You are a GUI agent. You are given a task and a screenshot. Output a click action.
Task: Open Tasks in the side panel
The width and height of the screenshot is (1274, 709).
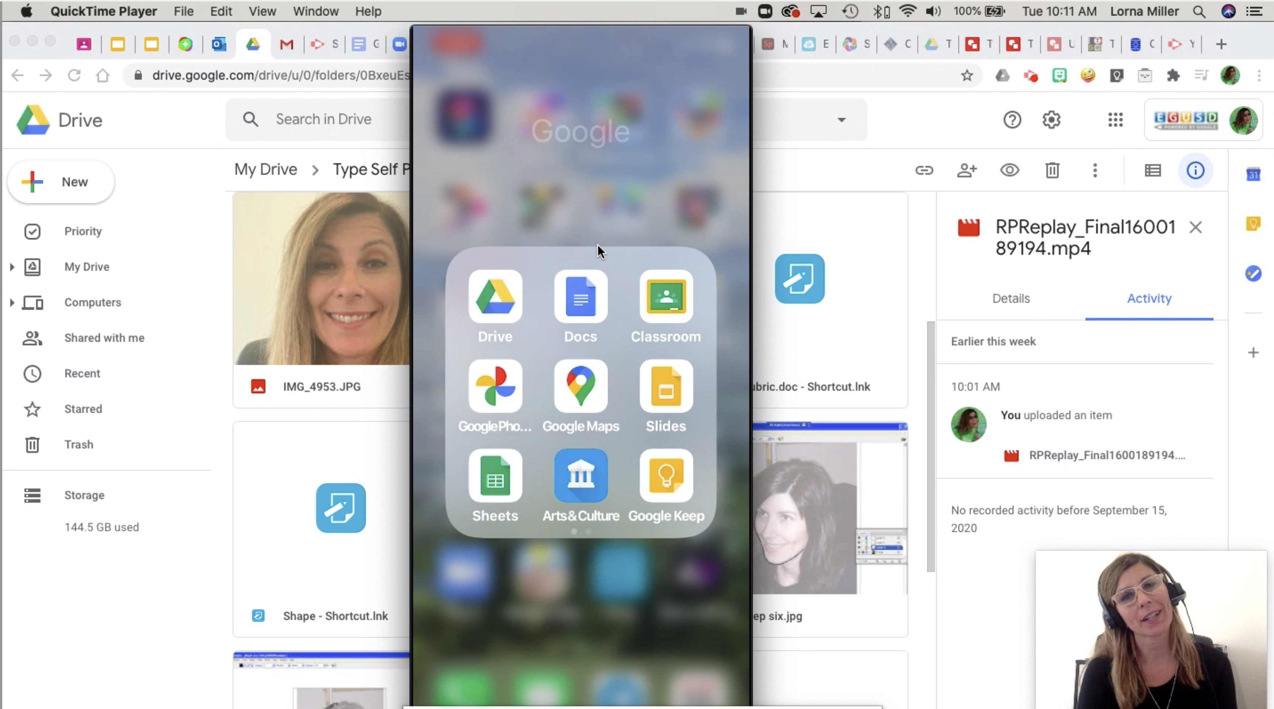click(1253, 273)
